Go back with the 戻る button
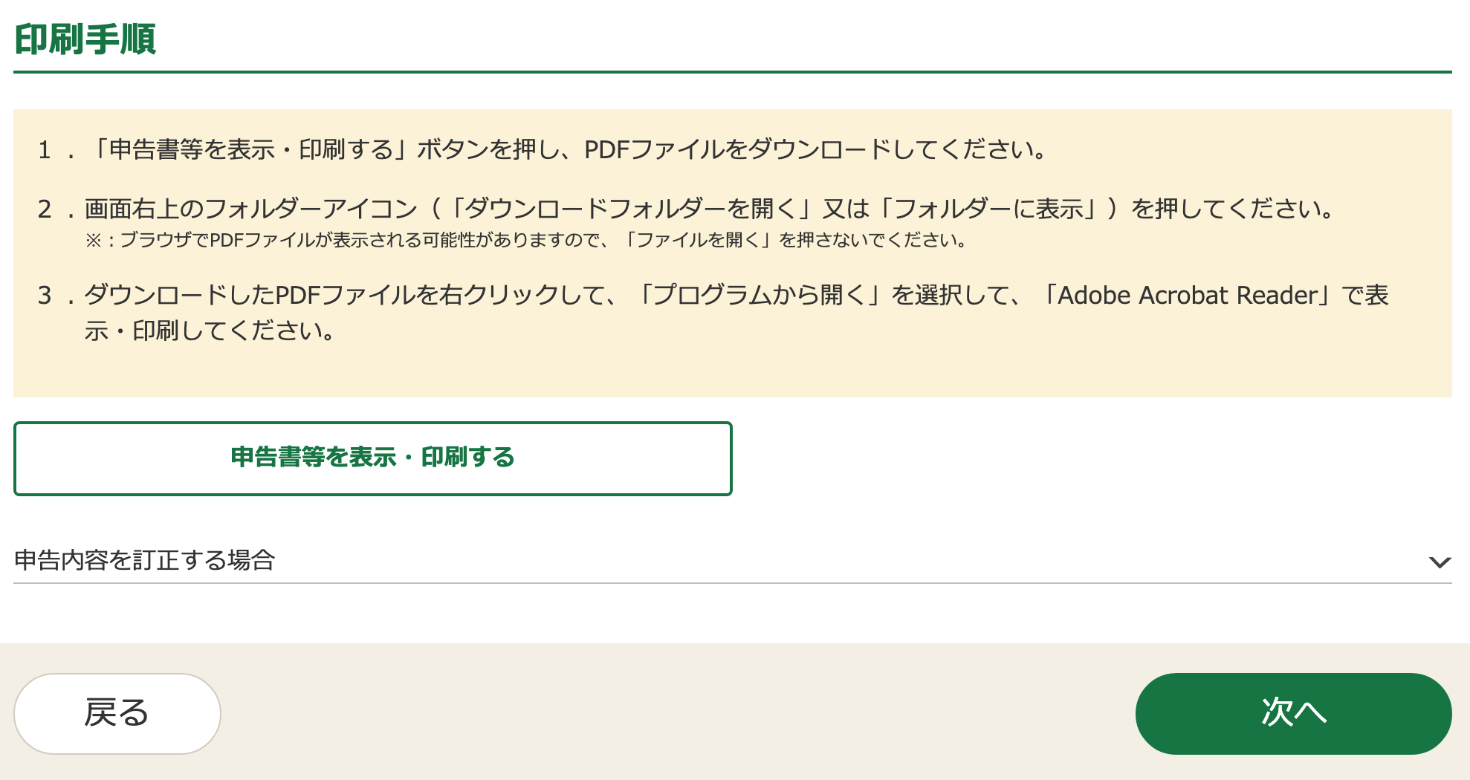The height and width of the screenshot is (780, 1470). click(x=117, y=713)
